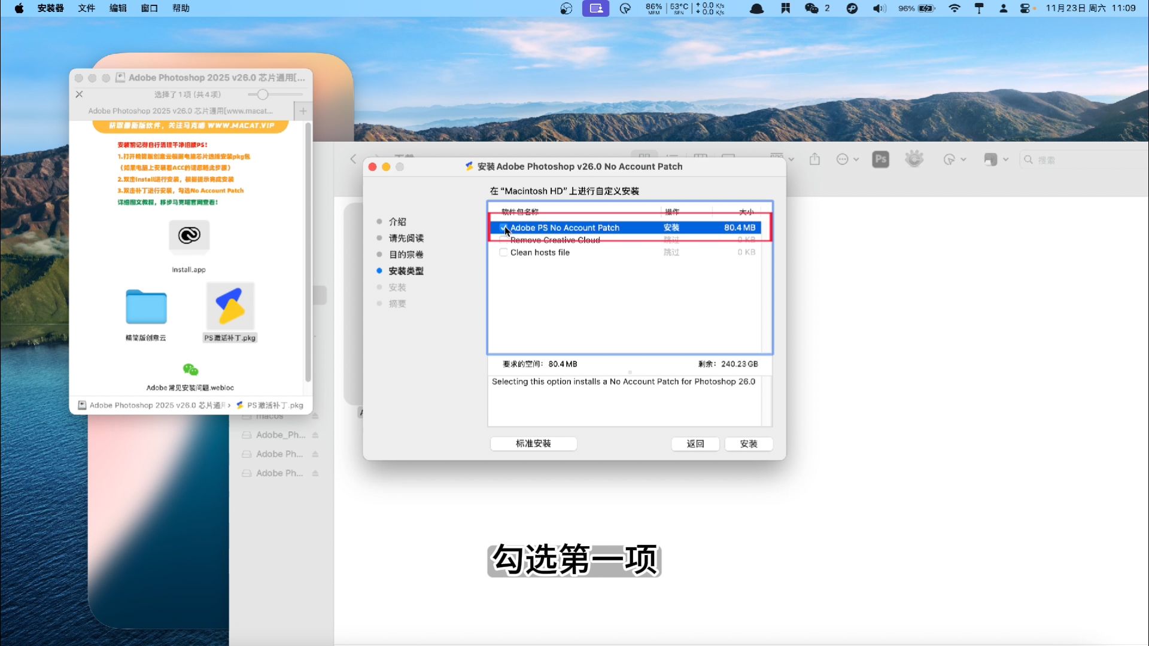Open the 窗口 menu
Viewport: 1149px width, 646px height.
(149, 8)
